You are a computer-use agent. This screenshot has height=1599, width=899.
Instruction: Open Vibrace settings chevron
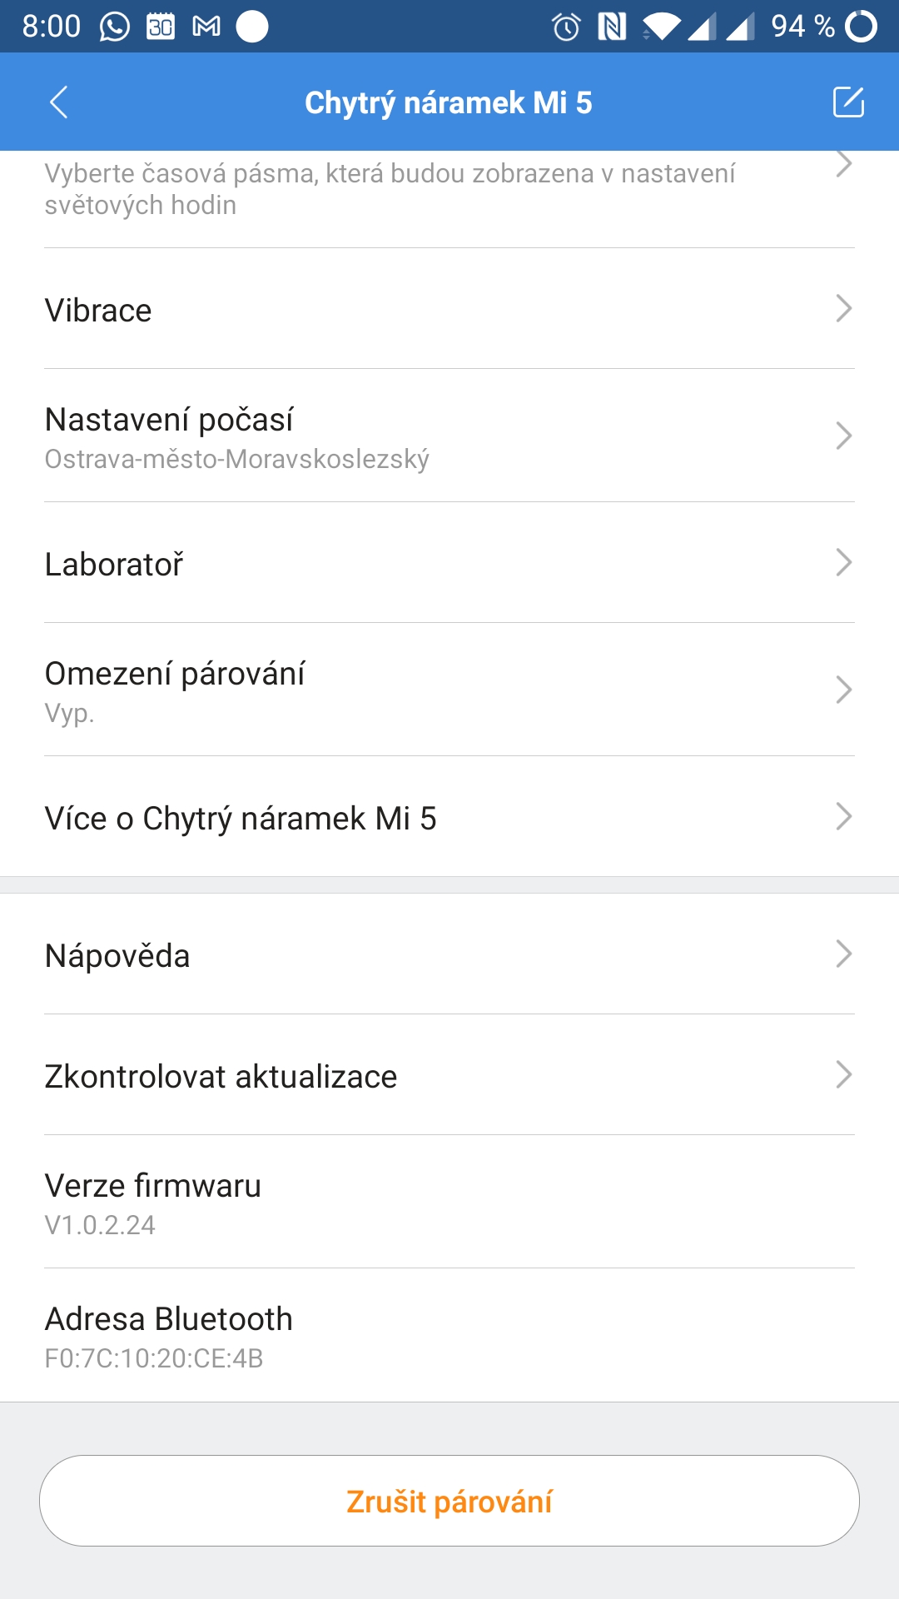click(843, 309)
